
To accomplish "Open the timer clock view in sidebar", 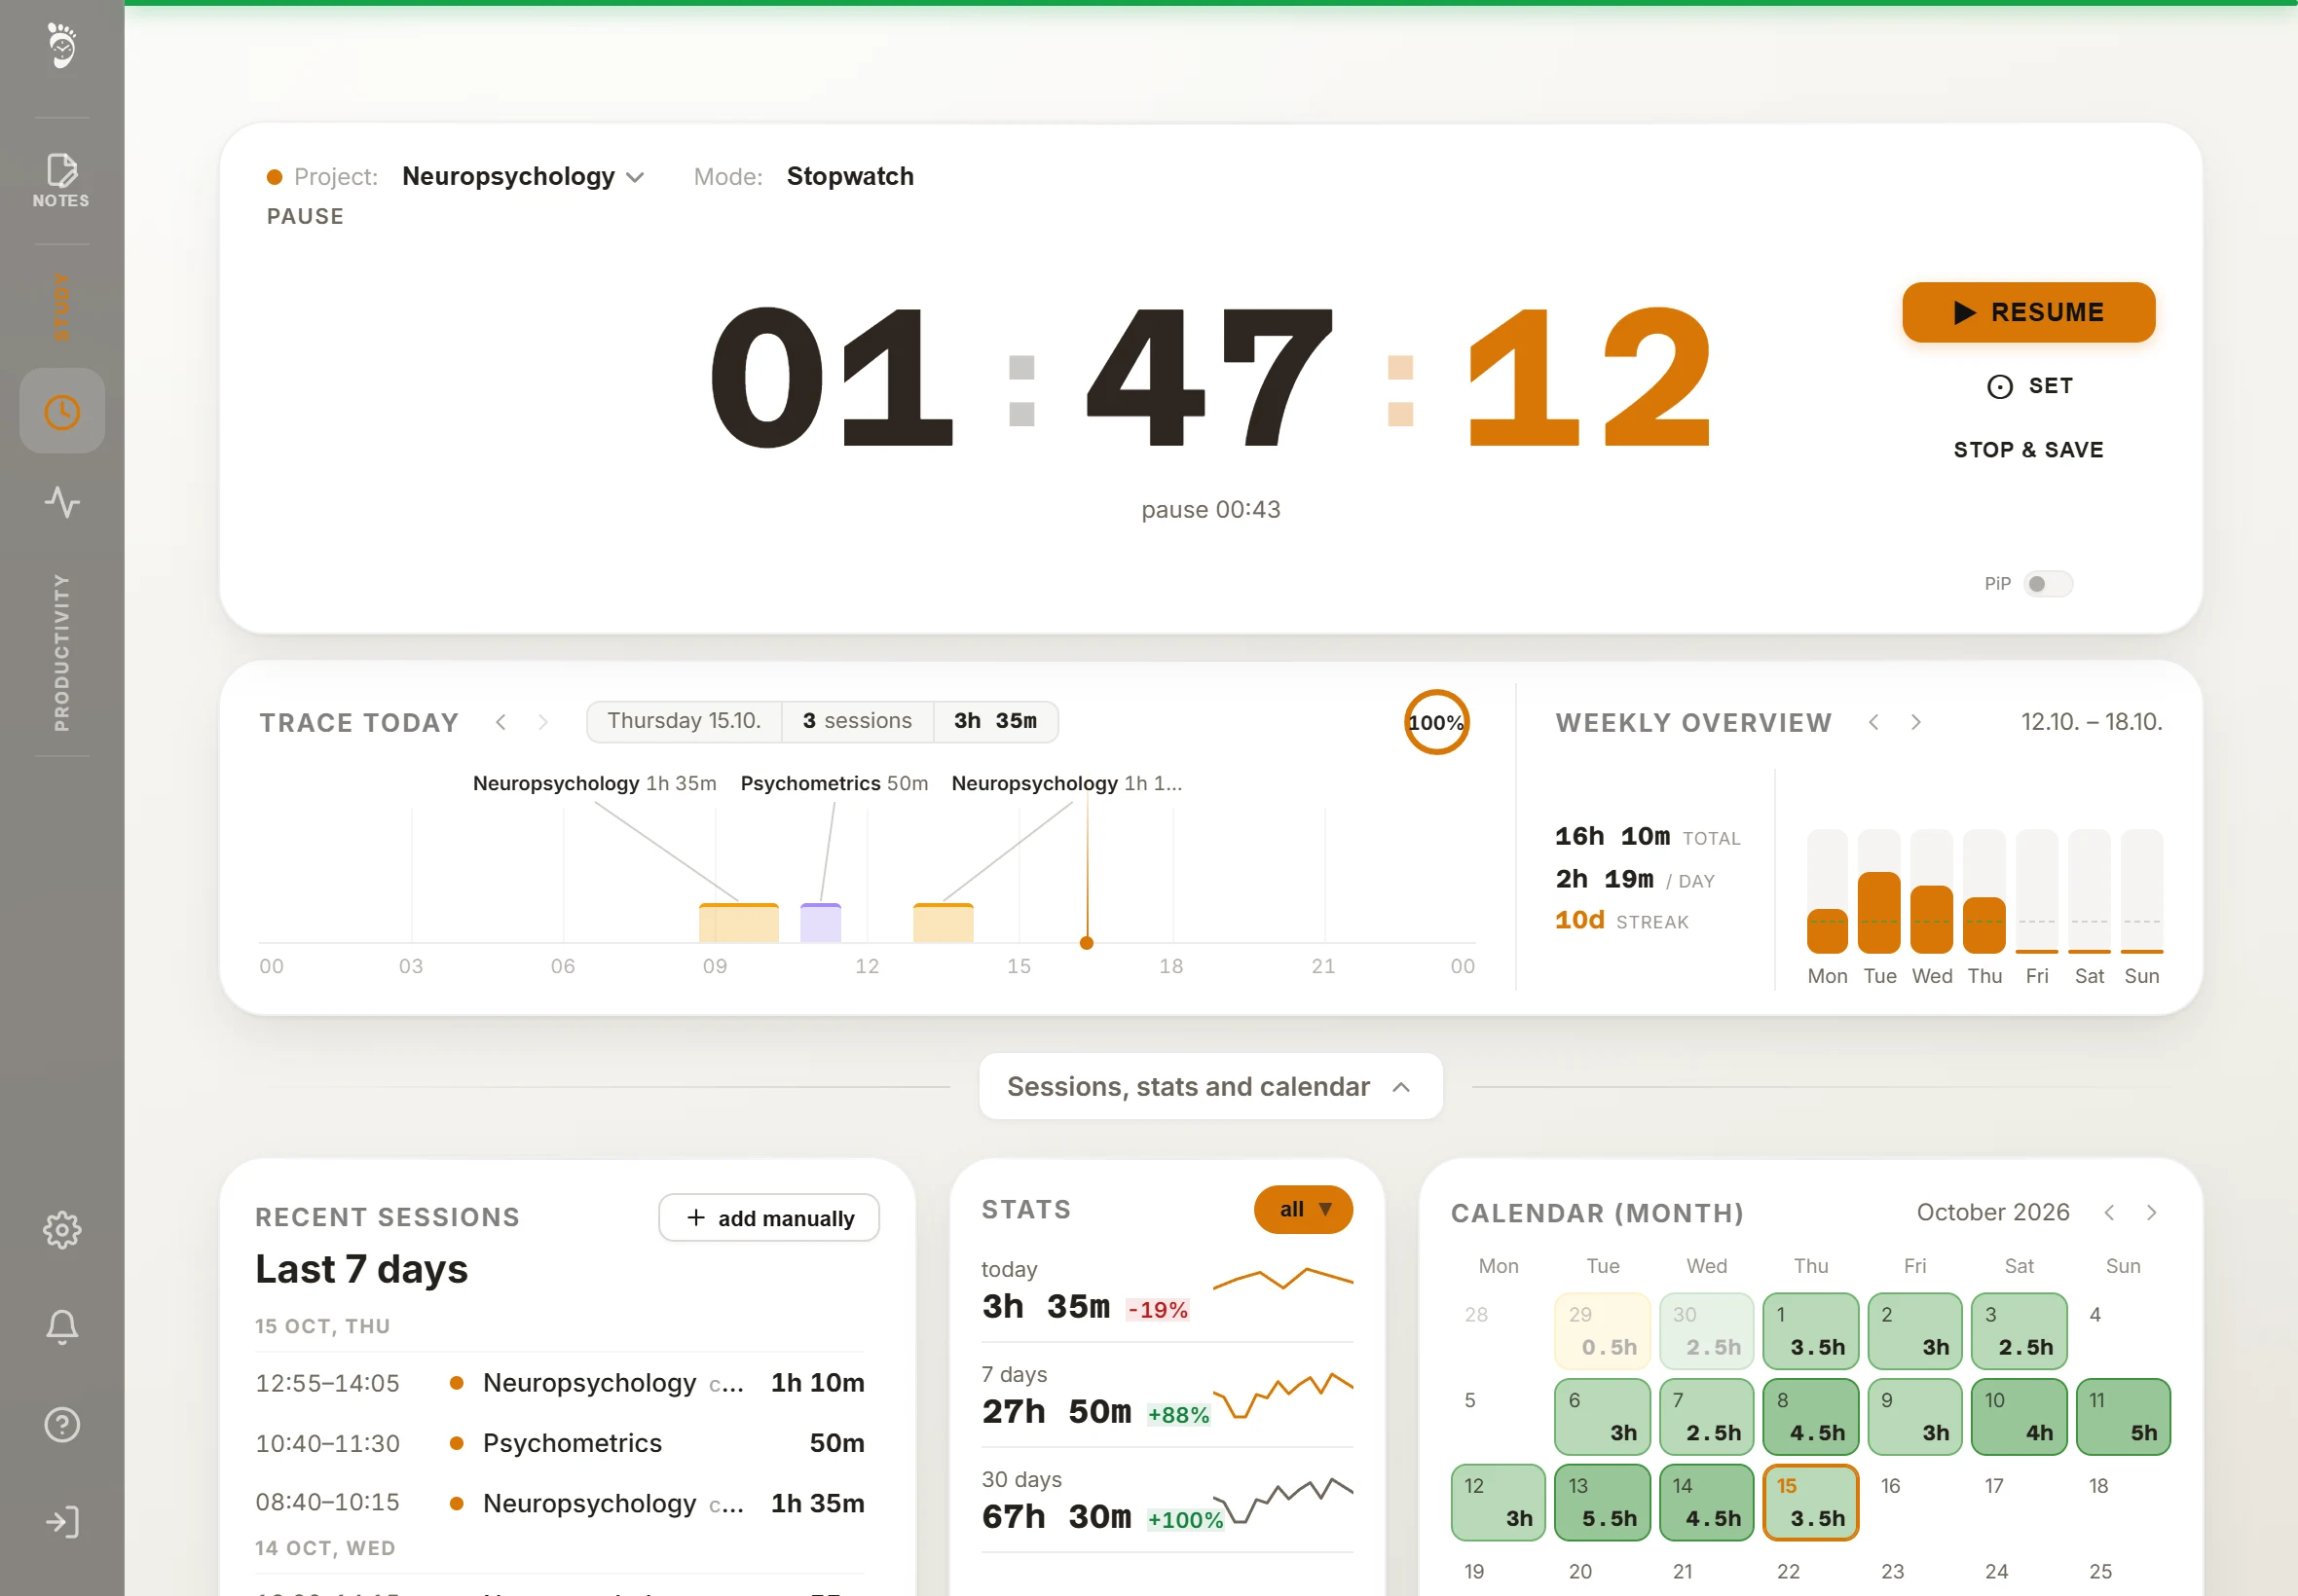I will [x=62, y=411].
